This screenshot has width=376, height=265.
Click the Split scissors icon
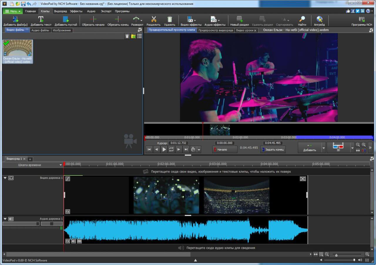coord(154,19)
